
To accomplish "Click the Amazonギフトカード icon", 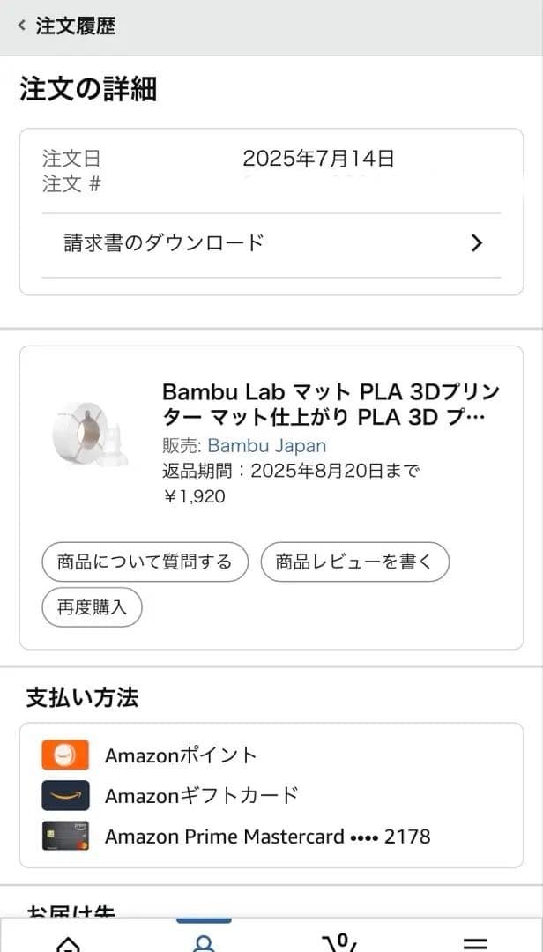I will pos(64,795).
